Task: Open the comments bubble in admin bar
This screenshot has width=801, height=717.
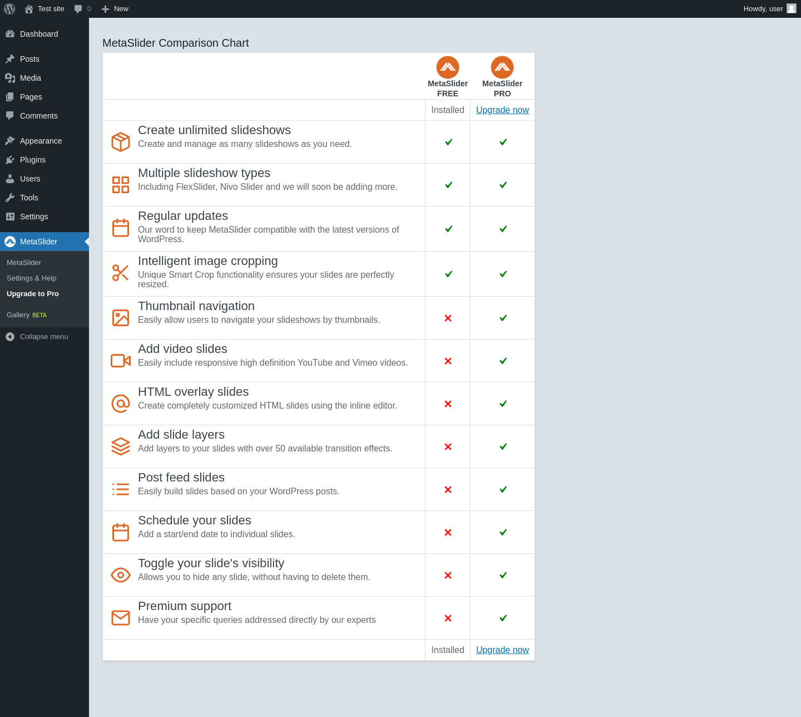Action: 82,9
